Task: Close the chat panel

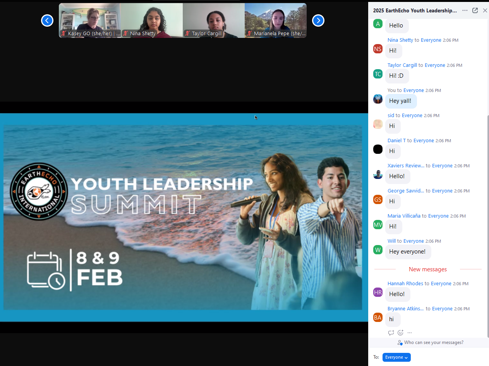Action: click(x=485, y=10)
